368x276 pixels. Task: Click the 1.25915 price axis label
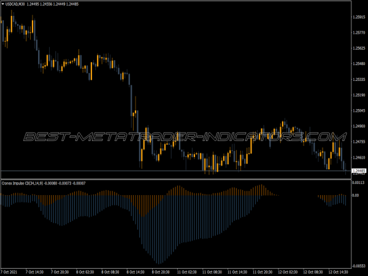pos(359,17)
